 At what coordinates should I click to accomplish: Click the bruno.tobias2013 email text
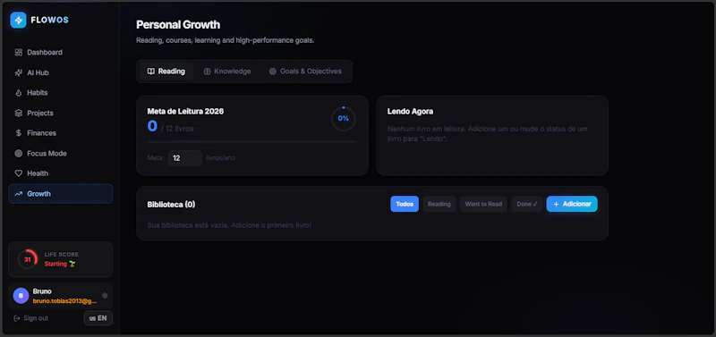pos(64,301)
